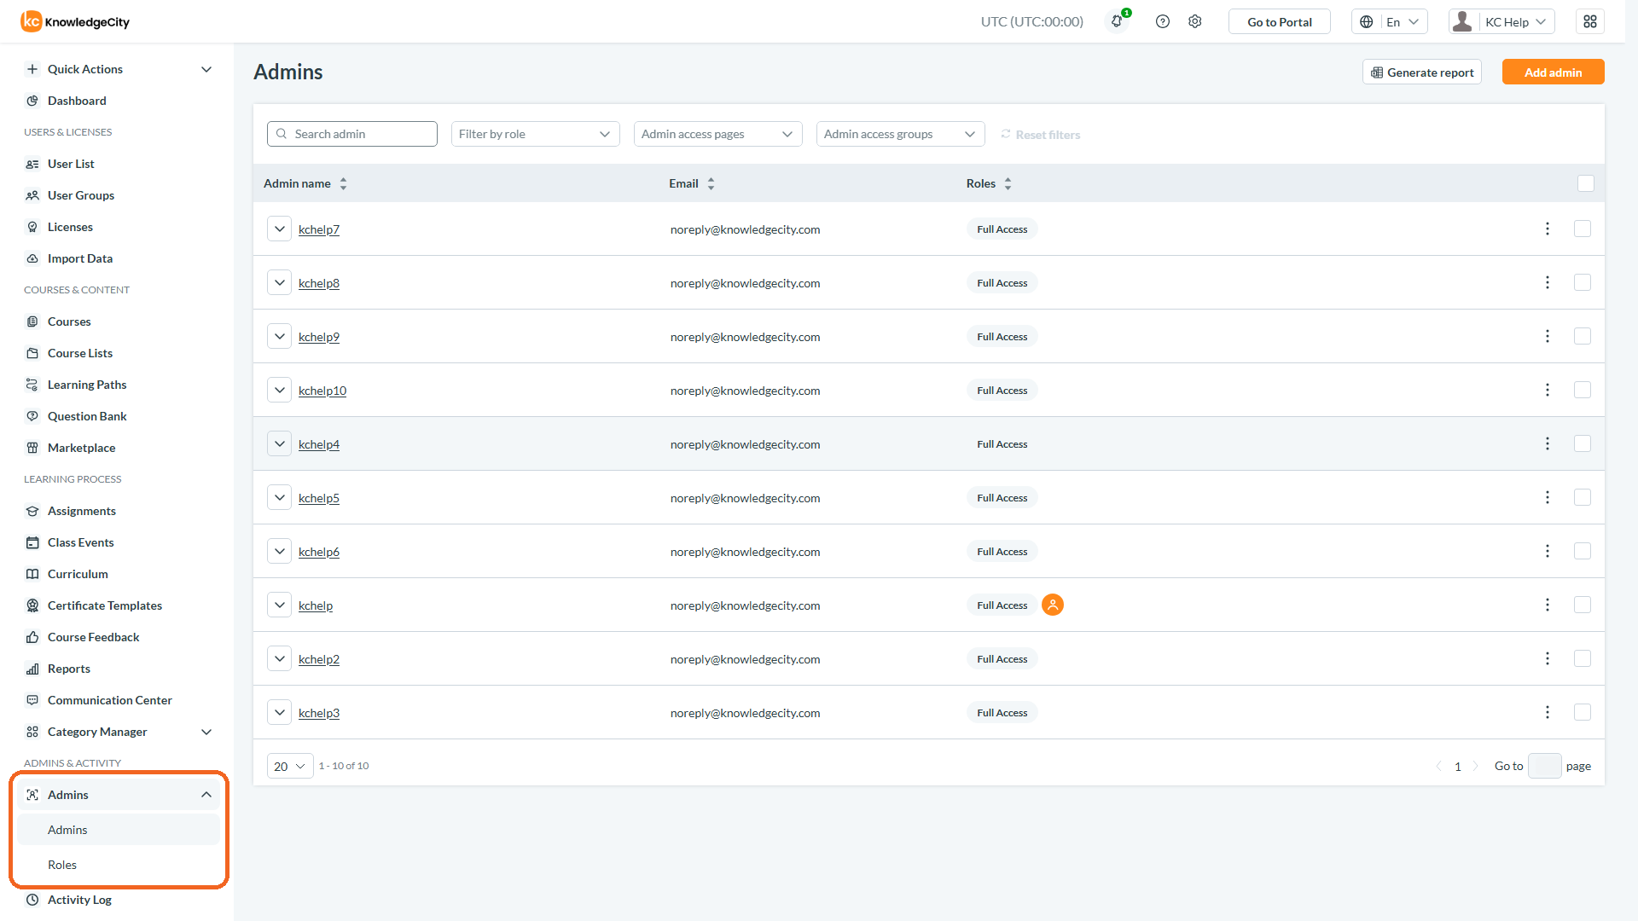
Task: Open three-dot actions menu for kchelp3
Action: [1548, 712]
